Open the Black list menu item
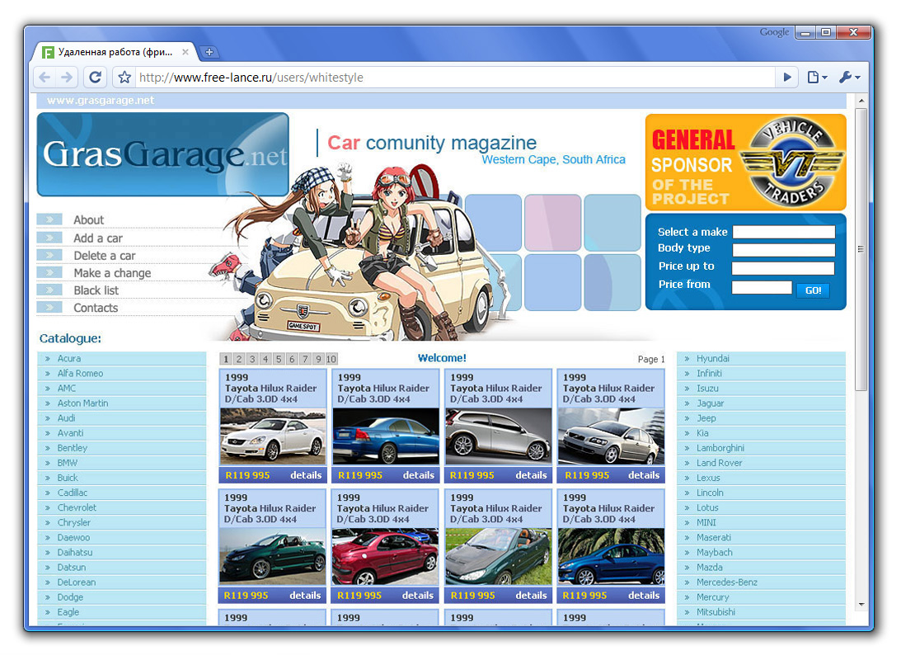 [96, 290]
